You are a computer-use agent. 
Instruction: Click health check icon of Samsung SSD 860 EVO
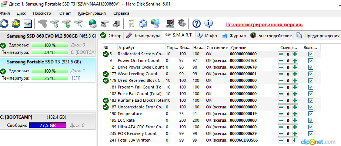(x=3, y=45)
